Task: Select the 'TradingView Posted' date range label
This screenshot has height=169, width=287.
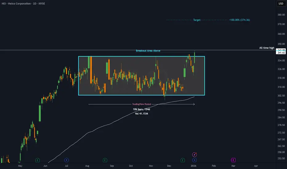Action: [142, 104]
